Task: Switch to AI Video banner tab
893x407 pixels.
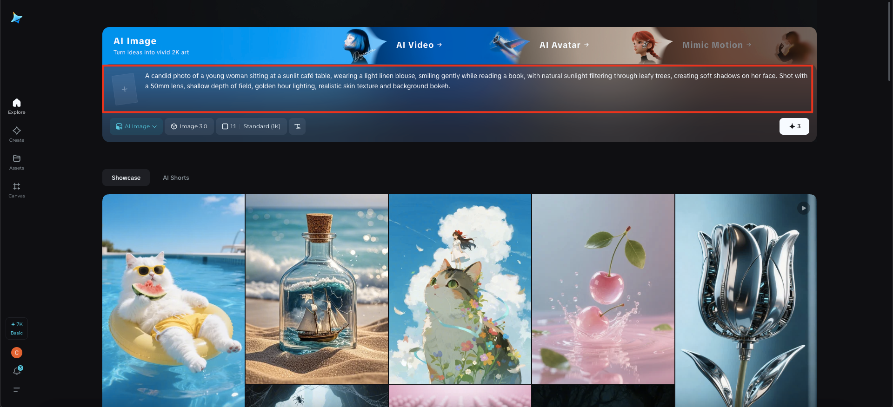Action: coord(419,45)
